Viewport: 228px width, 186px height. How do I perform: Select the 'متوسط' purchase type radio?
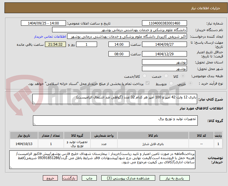pyautogui.click(x=171, y=83)
